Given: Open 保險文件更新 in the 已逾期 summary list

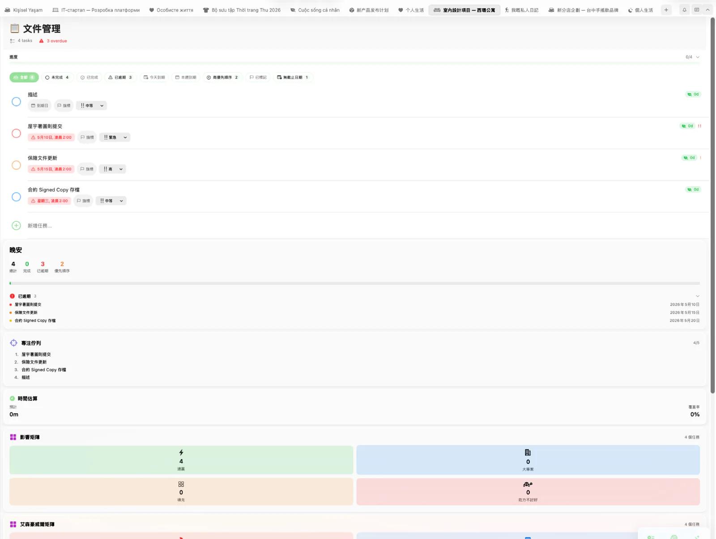Looking at the screenshot, I should tap(26, 313).
